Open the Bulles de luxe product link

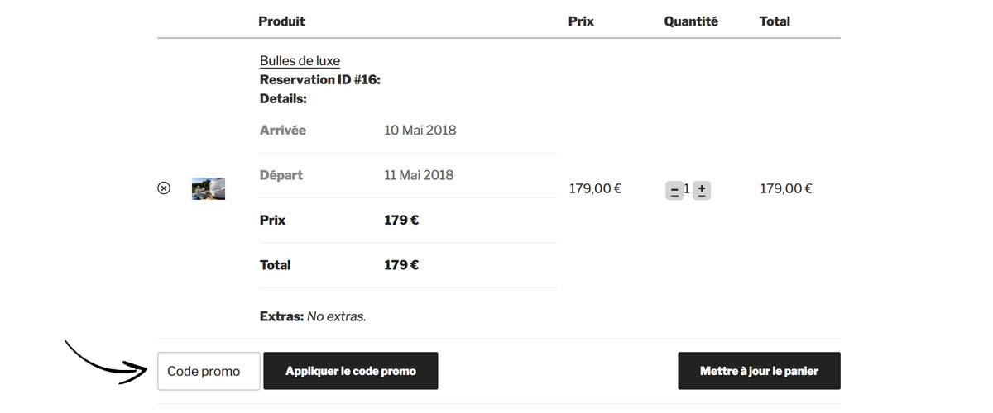pos(300,61)
